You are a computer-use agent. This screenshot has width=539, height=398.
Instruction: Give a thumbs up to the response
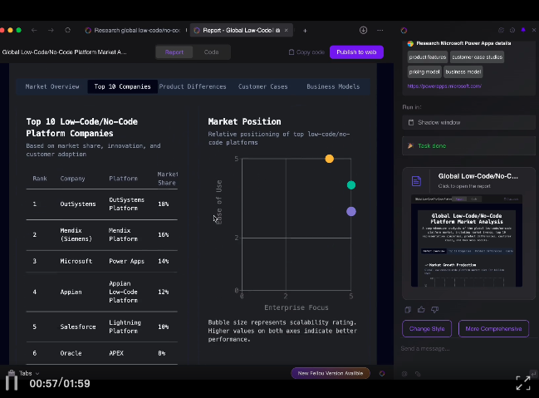pyautogui.click(x=421, y=310)
